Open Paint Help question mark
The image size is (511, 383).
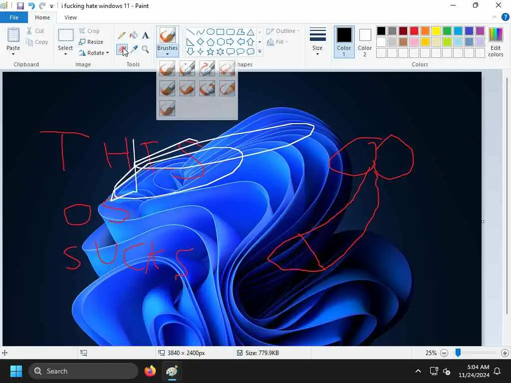(505, 17)
